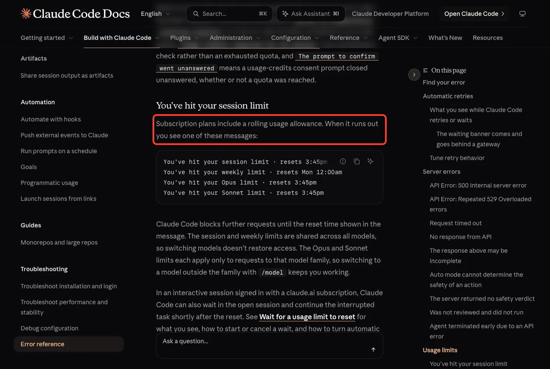Open the Resources tab
This screenshot has height=369, width=550.
pyautogui.click(x=488, y=38)
